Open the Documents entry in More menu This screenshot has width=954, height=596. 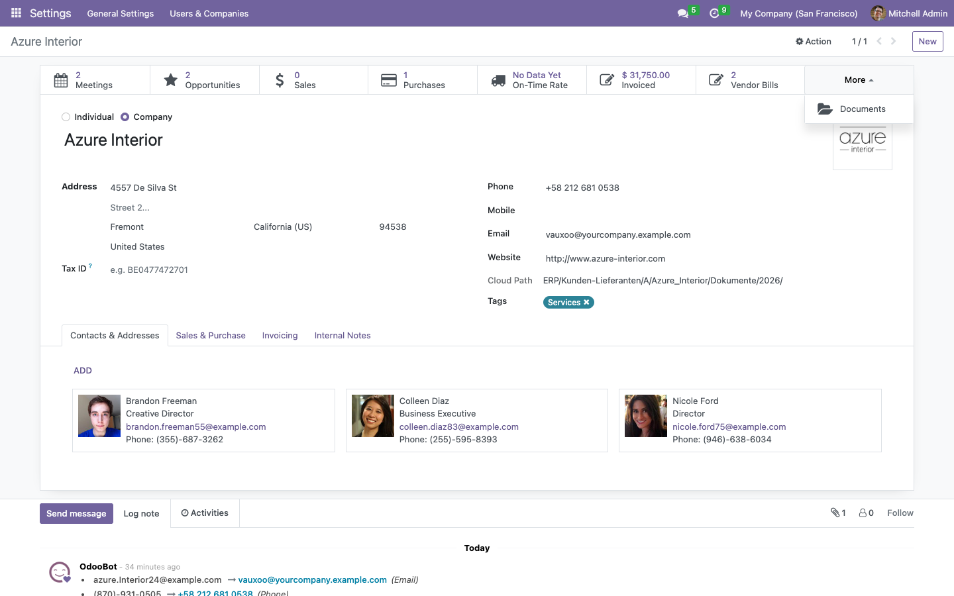pos(859,109)
